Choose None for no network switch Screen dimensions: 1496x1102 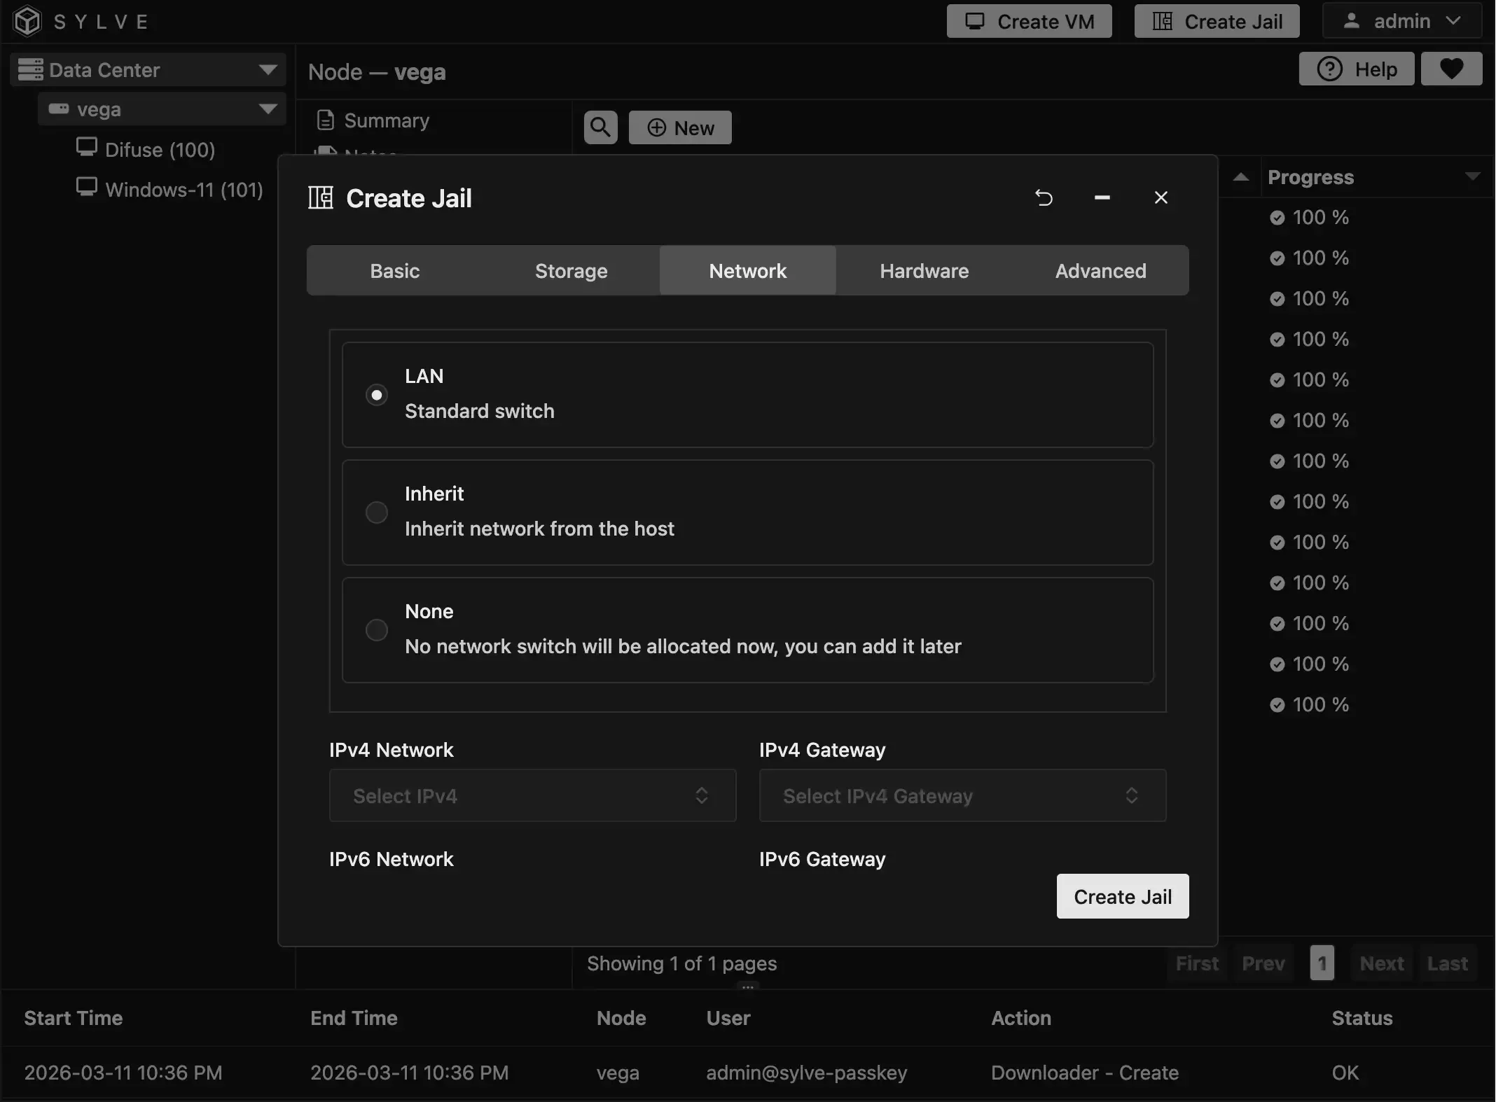click(x=376, y=629)
